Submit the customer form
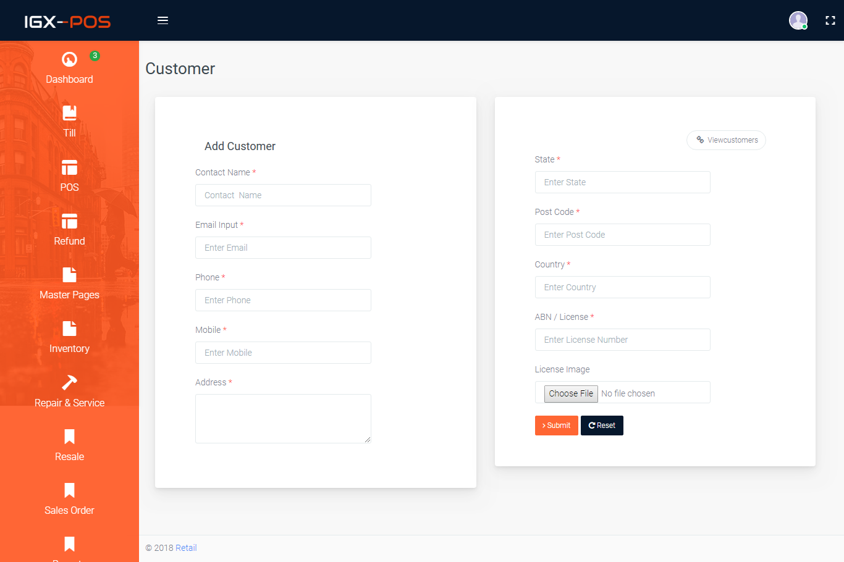This screenshot has width=844, height=562. (x=556, y=426)
